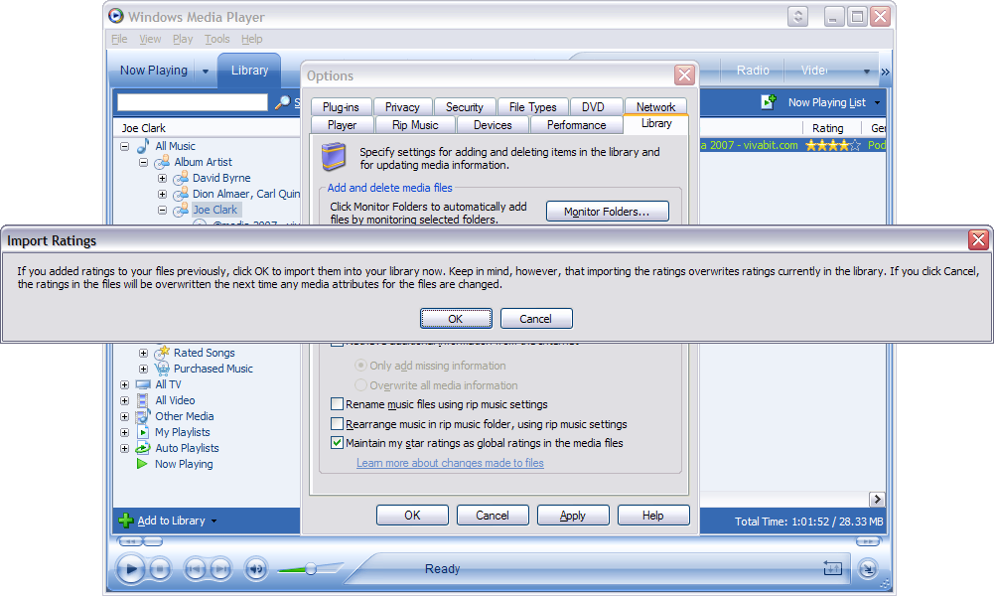This screenshot has height=596, width=994.
Task: Toggle Rearrange music in rip music folder
Action: (338, 424)
